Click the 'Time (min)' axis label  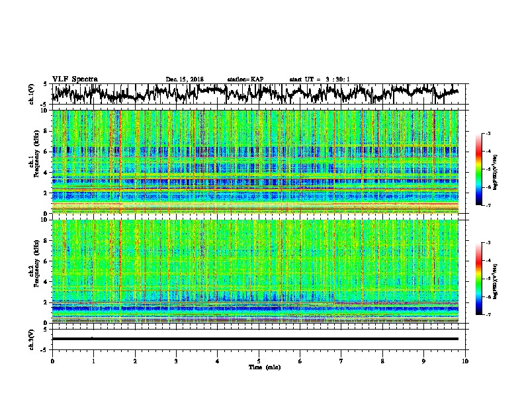265,367
